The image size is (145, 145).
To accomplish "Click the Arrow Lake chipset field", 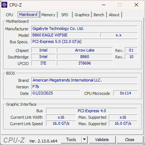I will (85, 50).
